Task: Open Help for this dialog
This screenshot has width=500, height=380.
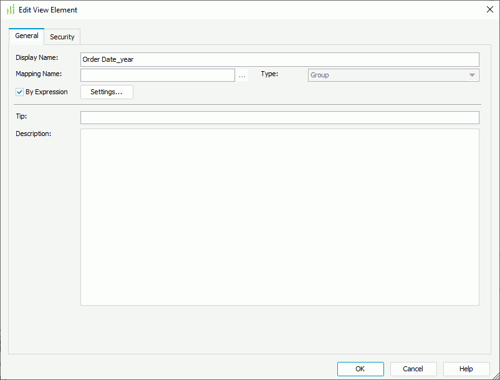Action: coord(466,368)
